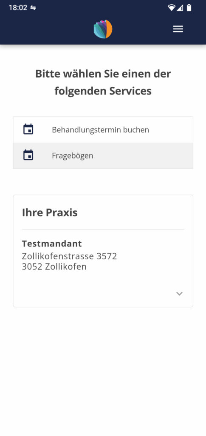This screenshot has width=206, height=436.
Task: Tap the Behandlungstermin buchen text label
Action: [100, 130]
